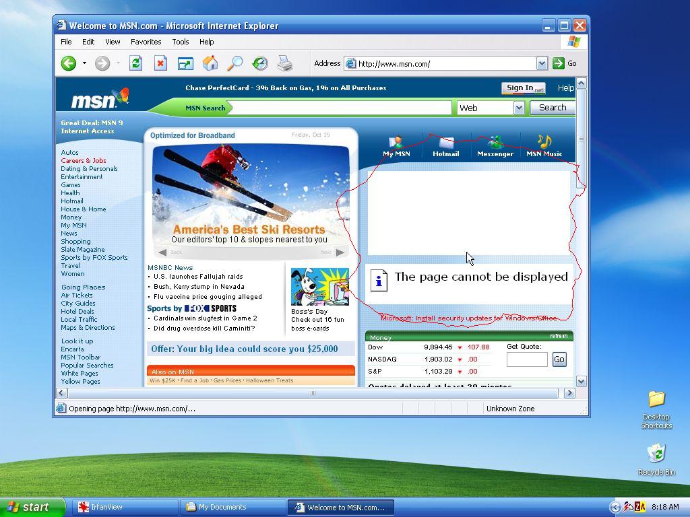The height and width of the screenshot is (517, 690).
Task: Click the Print toolbar icon
Action: click(285, 63)
